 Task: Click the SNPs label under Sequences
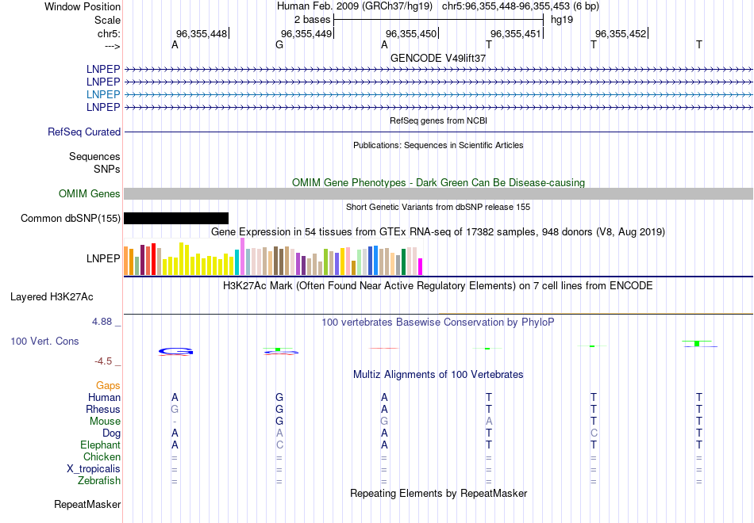107,169
